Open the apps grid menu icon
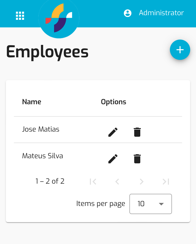The image size is (196, 244). 20,16
